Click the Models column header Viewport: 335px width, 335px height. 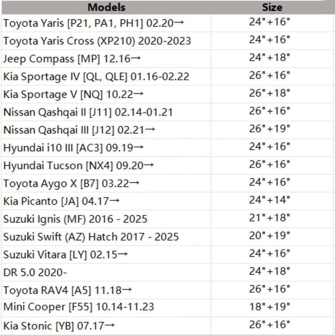106,7
